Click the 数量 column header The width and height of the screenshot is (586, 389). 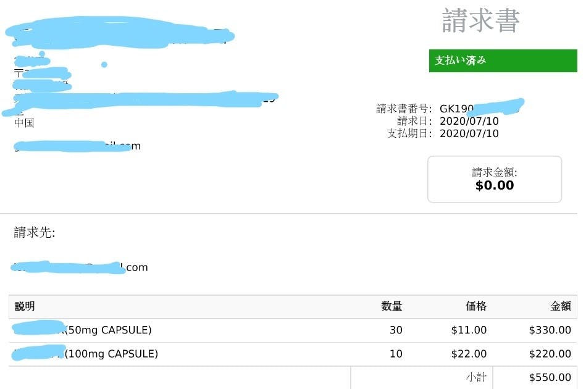click(x=391, y=306)
